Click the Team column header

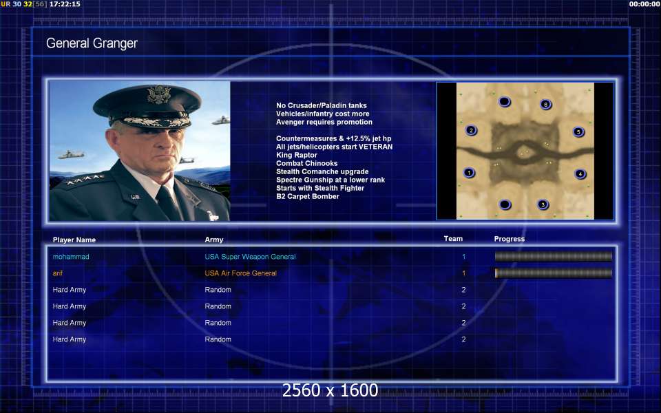[x=453, y=239]
